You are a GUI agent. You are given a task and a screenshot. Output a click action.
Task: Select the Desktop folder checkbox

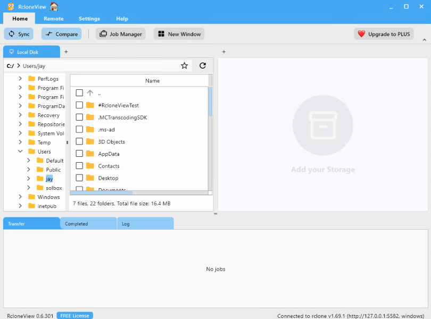(x=79, y=178)
